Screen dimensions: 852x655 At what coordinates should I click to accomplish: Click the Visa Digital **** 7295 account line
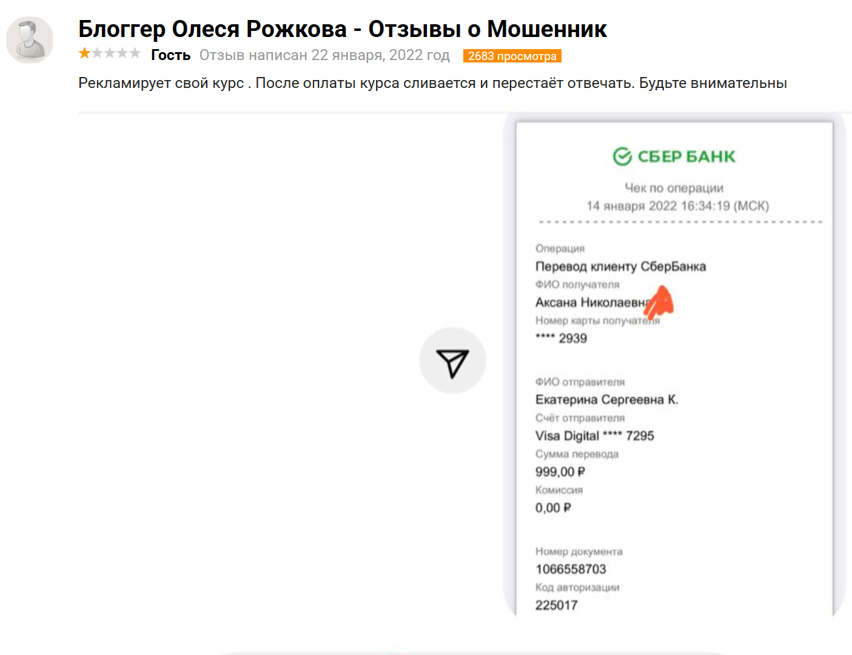(x=594, y=435)
